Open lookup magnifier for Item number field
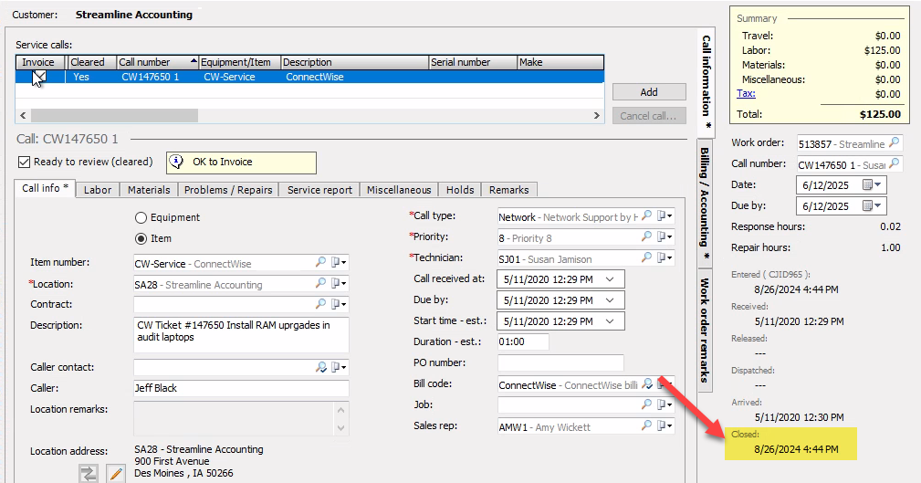This screenshot has width=921, height=483. point(320,262)
